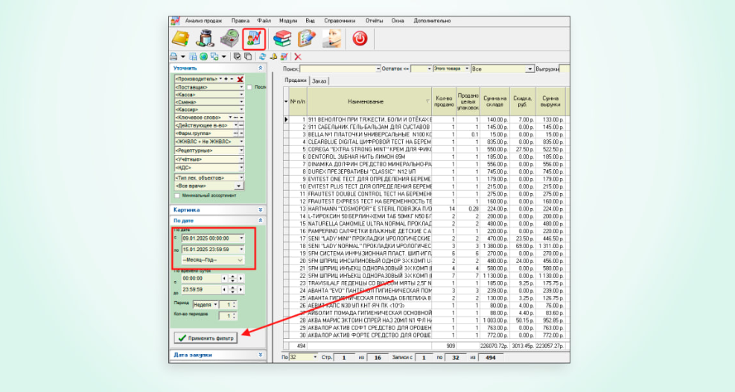Image resolution: width=735 pixels, height=392 pixels.
Task: Click the «Применить фильтр» button
Action: pos(206,338)
